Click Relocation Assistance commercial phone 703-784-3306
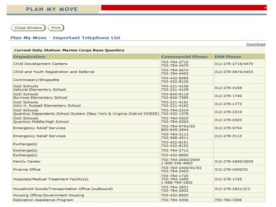This screenshot has width=276, height=207. [x=175, y=200]
